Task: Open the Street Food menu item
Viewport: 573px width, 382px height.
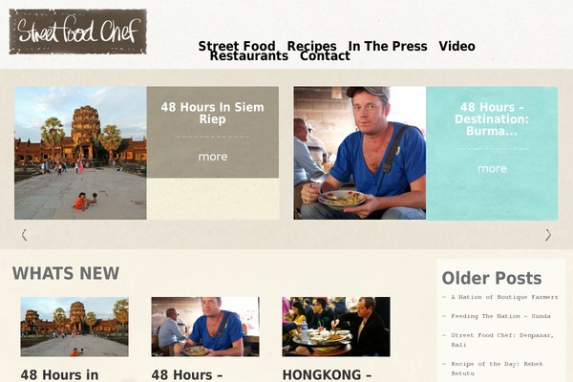Action: [237, 46]
